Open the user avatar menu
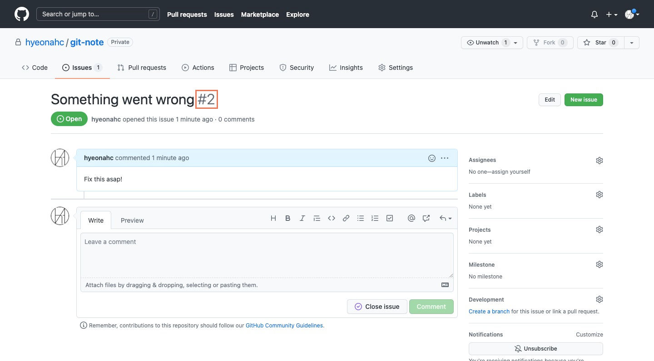This screenshot has width=654, height=361. (x=632, y=15)
